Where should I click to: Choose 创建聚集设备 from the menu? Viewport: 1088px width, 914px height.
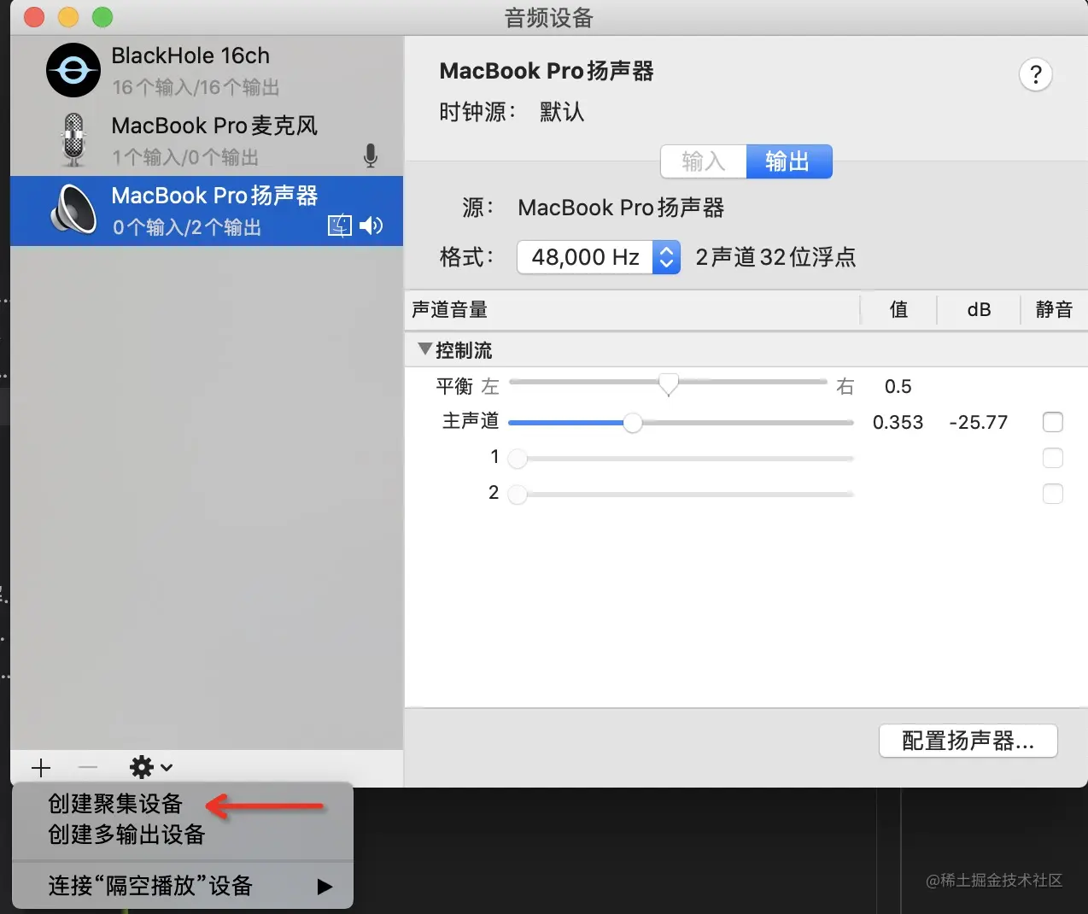(x=115, y=804)
